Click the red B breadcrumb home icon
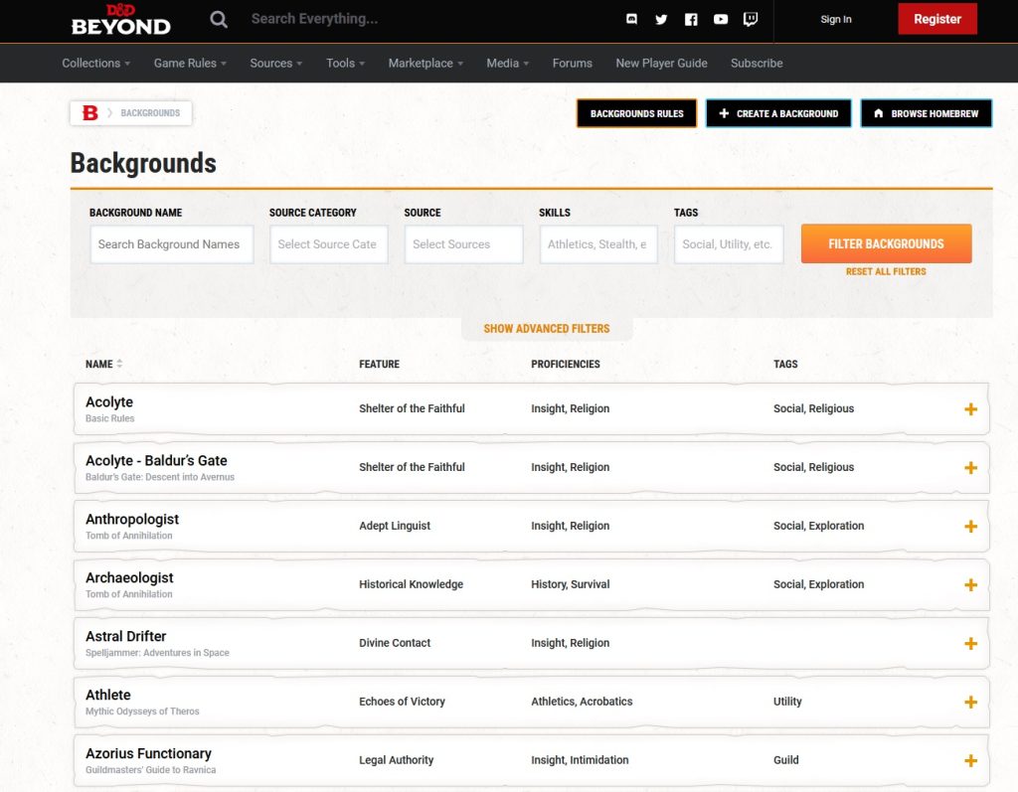Image resolution: width=1018 pixels, height=792 pixels. click(90, 113)
